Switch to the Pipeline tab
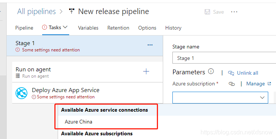 click(x=24, y=28)
